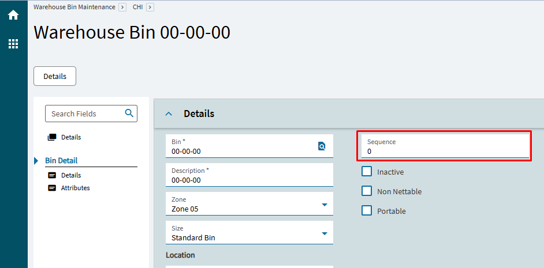Tick the Non Nettable checkbox

tap(367, 191)
